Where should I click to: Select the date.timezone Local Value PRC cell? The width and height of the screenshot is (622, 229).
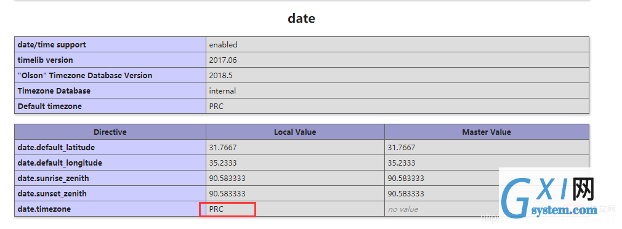pos(295,209)
